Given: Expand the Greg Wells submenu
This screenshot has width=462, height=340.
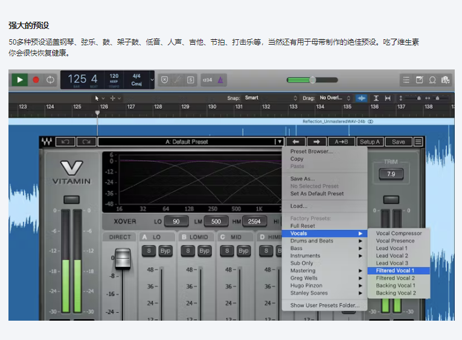Looking at the screenshot, I should pyautogui.click(x=324, y=278).
